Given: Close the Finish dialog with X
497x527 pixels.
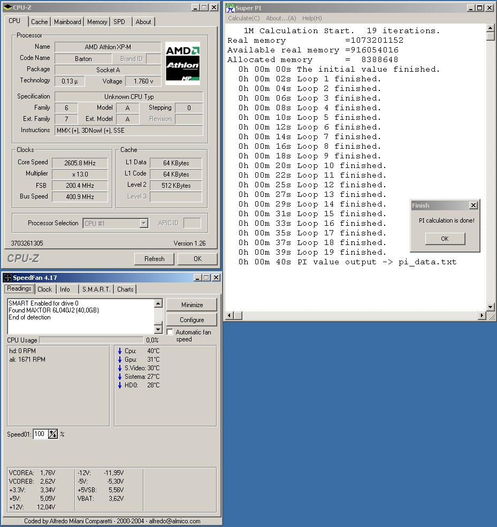Looking at the screenshot, I should (473, 205).
